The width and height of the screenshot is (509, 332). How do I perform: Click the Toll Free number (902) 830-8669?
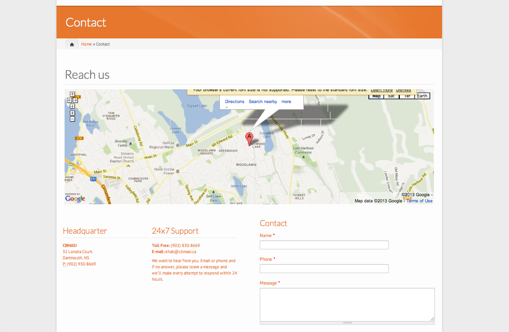[185, 246]
